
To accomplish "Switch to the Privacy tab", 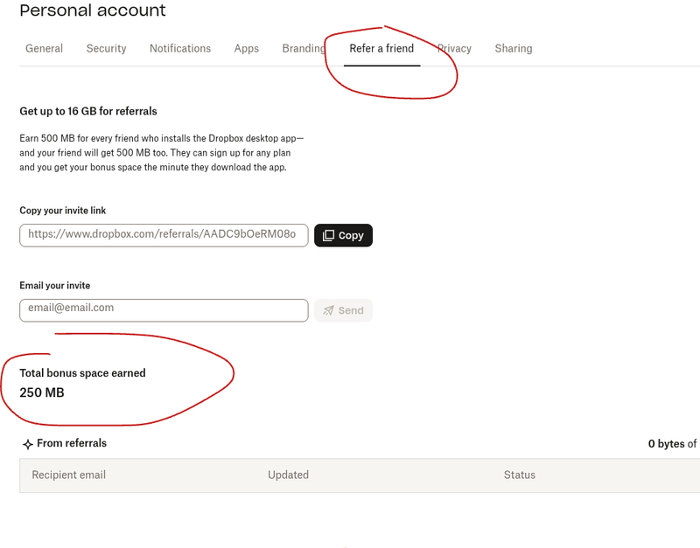I will click(x=455, y=49).
